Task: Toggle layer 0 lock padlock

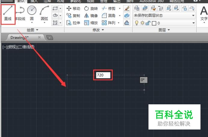Action: (x=148, y=23)
